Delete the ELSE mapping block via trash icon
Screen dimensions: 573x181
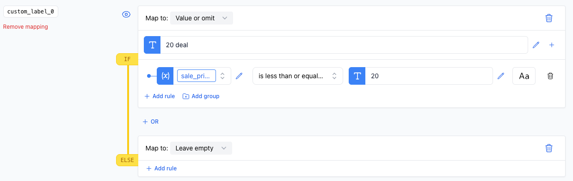point(549,148)
